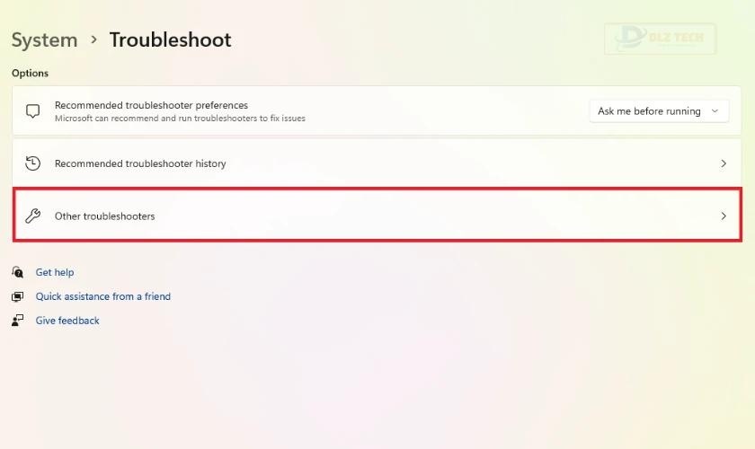Screen dimensions: 755x449
Task: Open Other troubleshooters
Action: click(x=377, y=216)
